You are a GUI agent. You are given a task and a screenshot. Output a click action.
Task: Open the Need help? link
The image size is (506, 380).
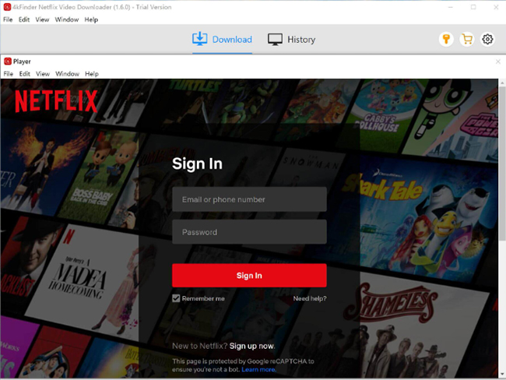(x=310, y=299)
